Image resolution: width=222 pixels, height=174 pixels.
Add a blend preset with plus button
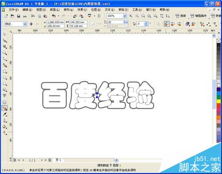pyautogui.click(x=31, y=24)
